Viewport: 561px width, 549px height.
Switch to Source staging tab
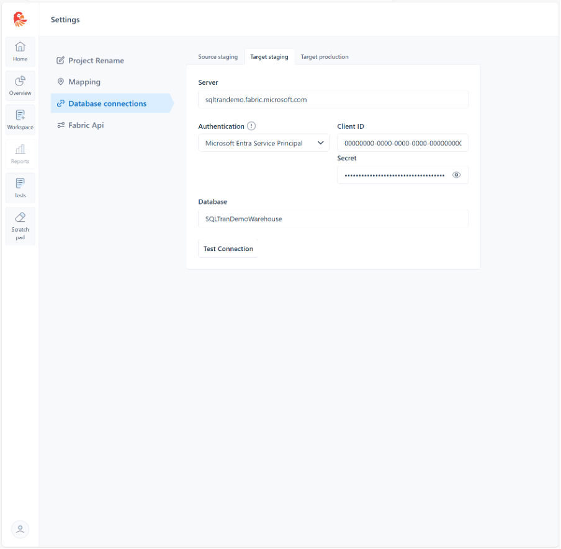point(218,57)
